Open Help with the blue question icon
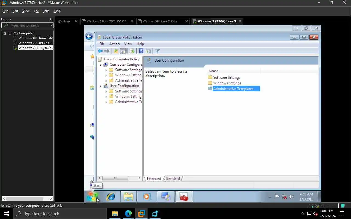Screen dimensions: 351x219 141,51
